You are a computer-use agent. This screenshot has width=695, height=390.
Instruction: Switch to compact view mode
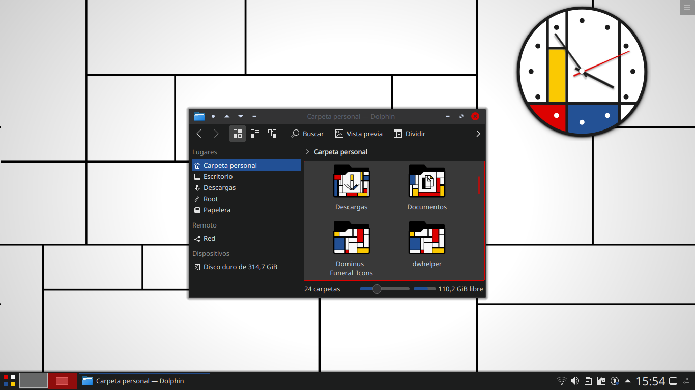[x=255, y=134]
